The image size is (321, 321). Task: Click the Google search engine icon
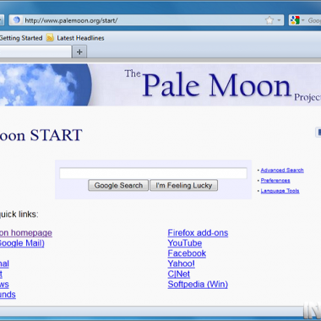(x=295, y=20)
